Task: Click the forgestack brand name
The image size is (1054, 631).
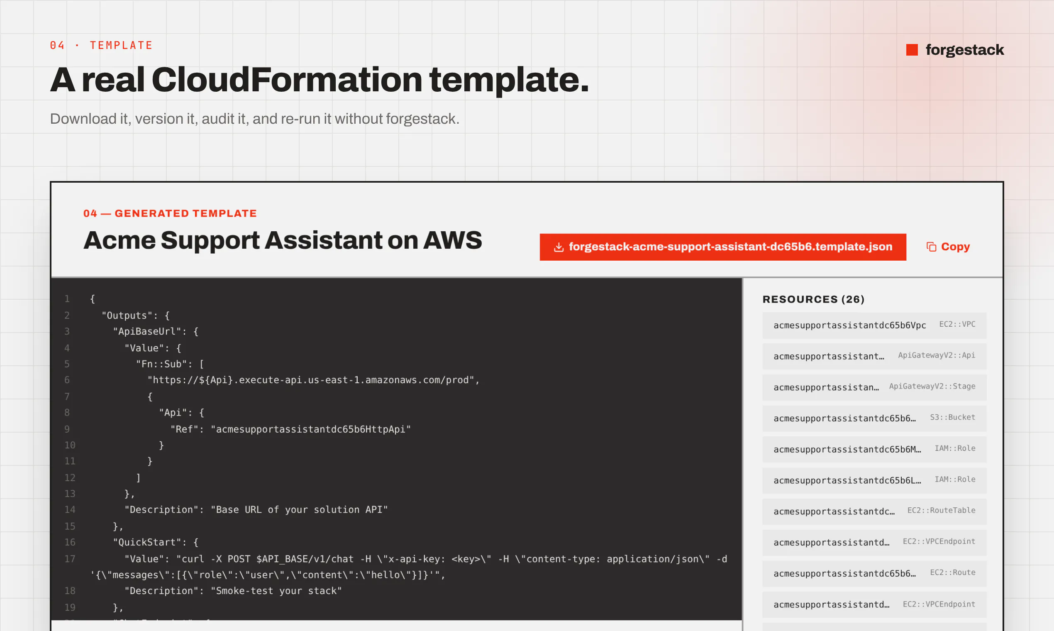Action: (965, 50)
